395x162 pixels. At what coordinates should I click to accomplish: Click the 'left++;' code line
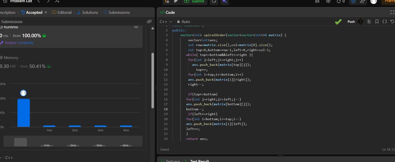[x=193, y=129]
